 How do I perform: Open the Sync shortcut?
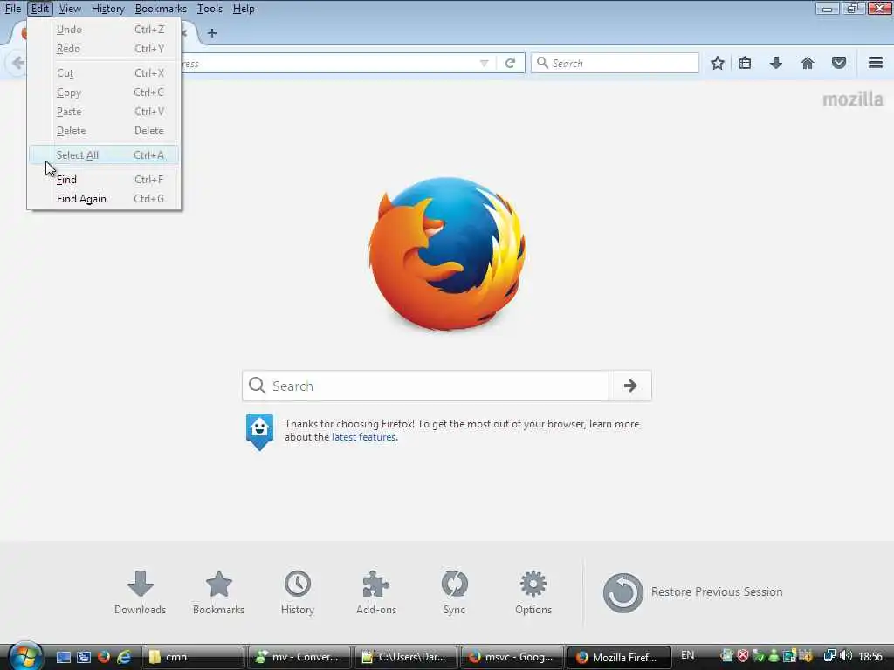(x=454, y=592)
